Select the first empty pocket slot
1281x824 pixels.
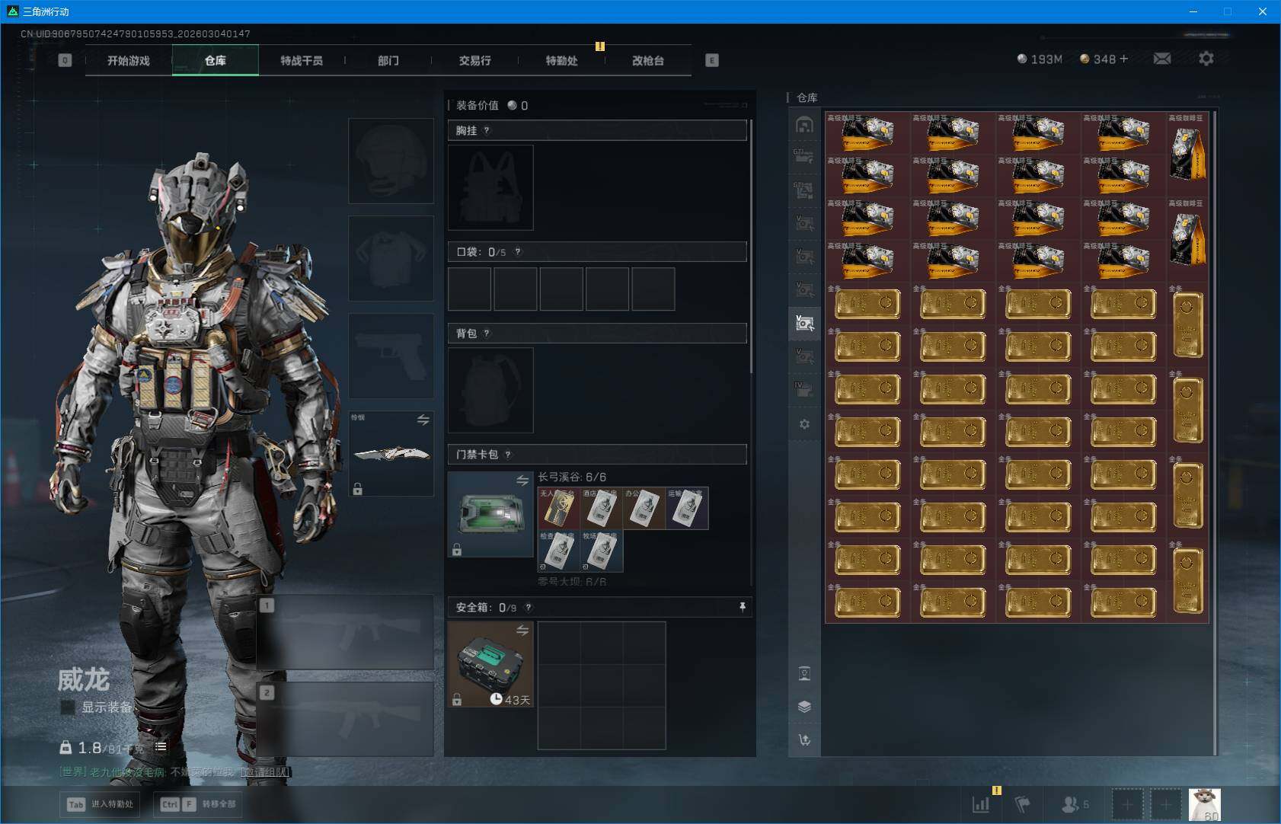[469, 289]
